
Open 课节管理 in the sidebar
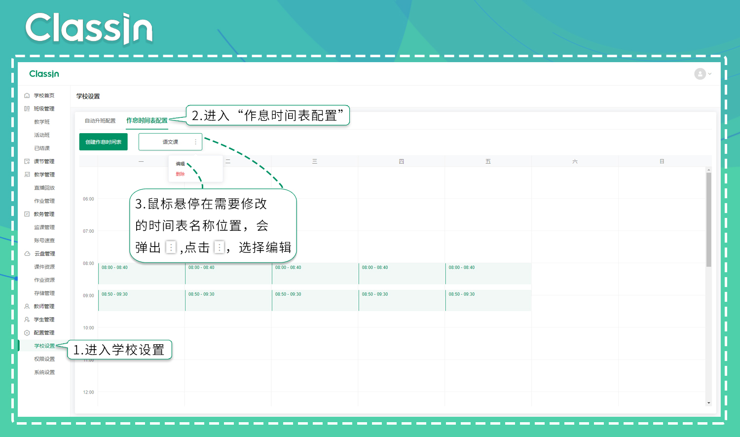point(44,161)
